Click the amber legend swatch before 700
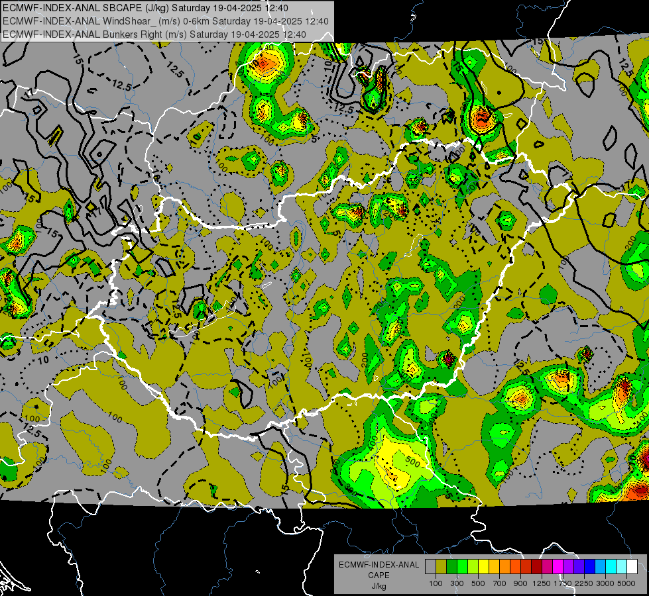The image size is (649, 596). 494,567
